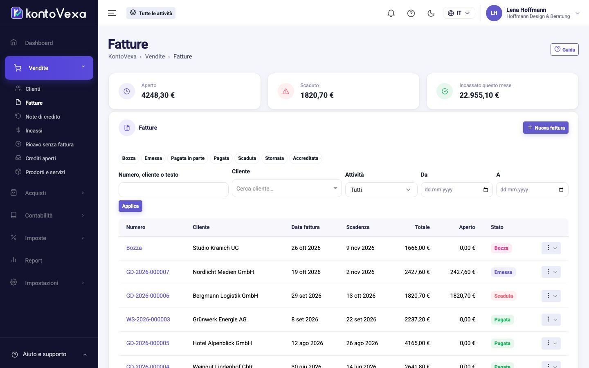The image size is (589, 368).
Task: Open Report in the sidebar
Action: pos(49,260)
